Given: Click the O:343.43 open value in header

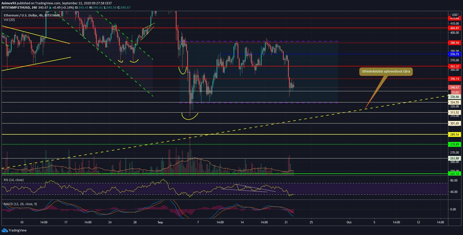Looking at the screenshot, I should pos(82,7).
